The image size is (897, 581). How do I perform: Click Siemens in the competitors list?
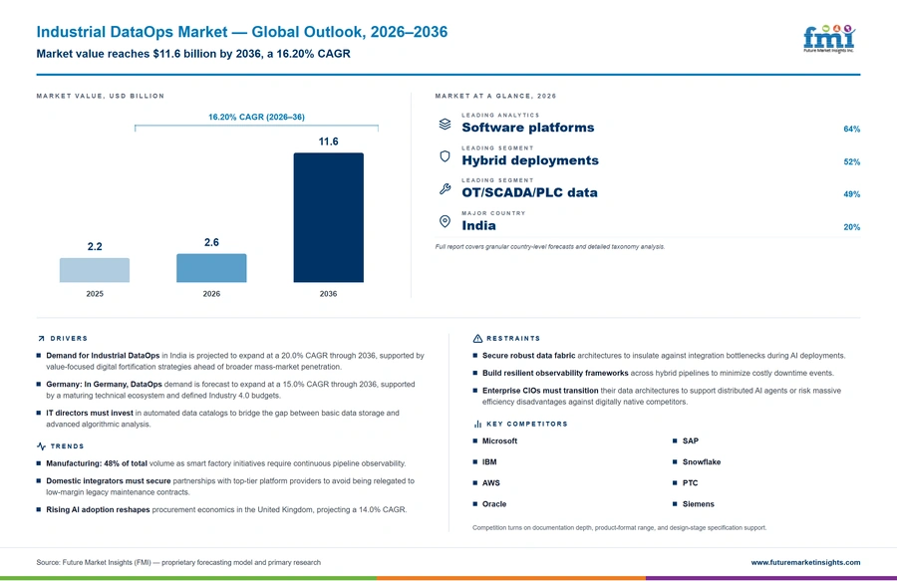point(698,504)
